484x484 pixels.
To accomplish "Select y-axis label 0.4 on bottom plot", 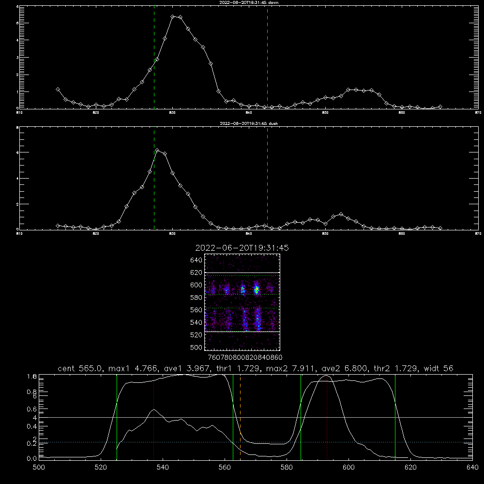I will [x=32, y=426].
